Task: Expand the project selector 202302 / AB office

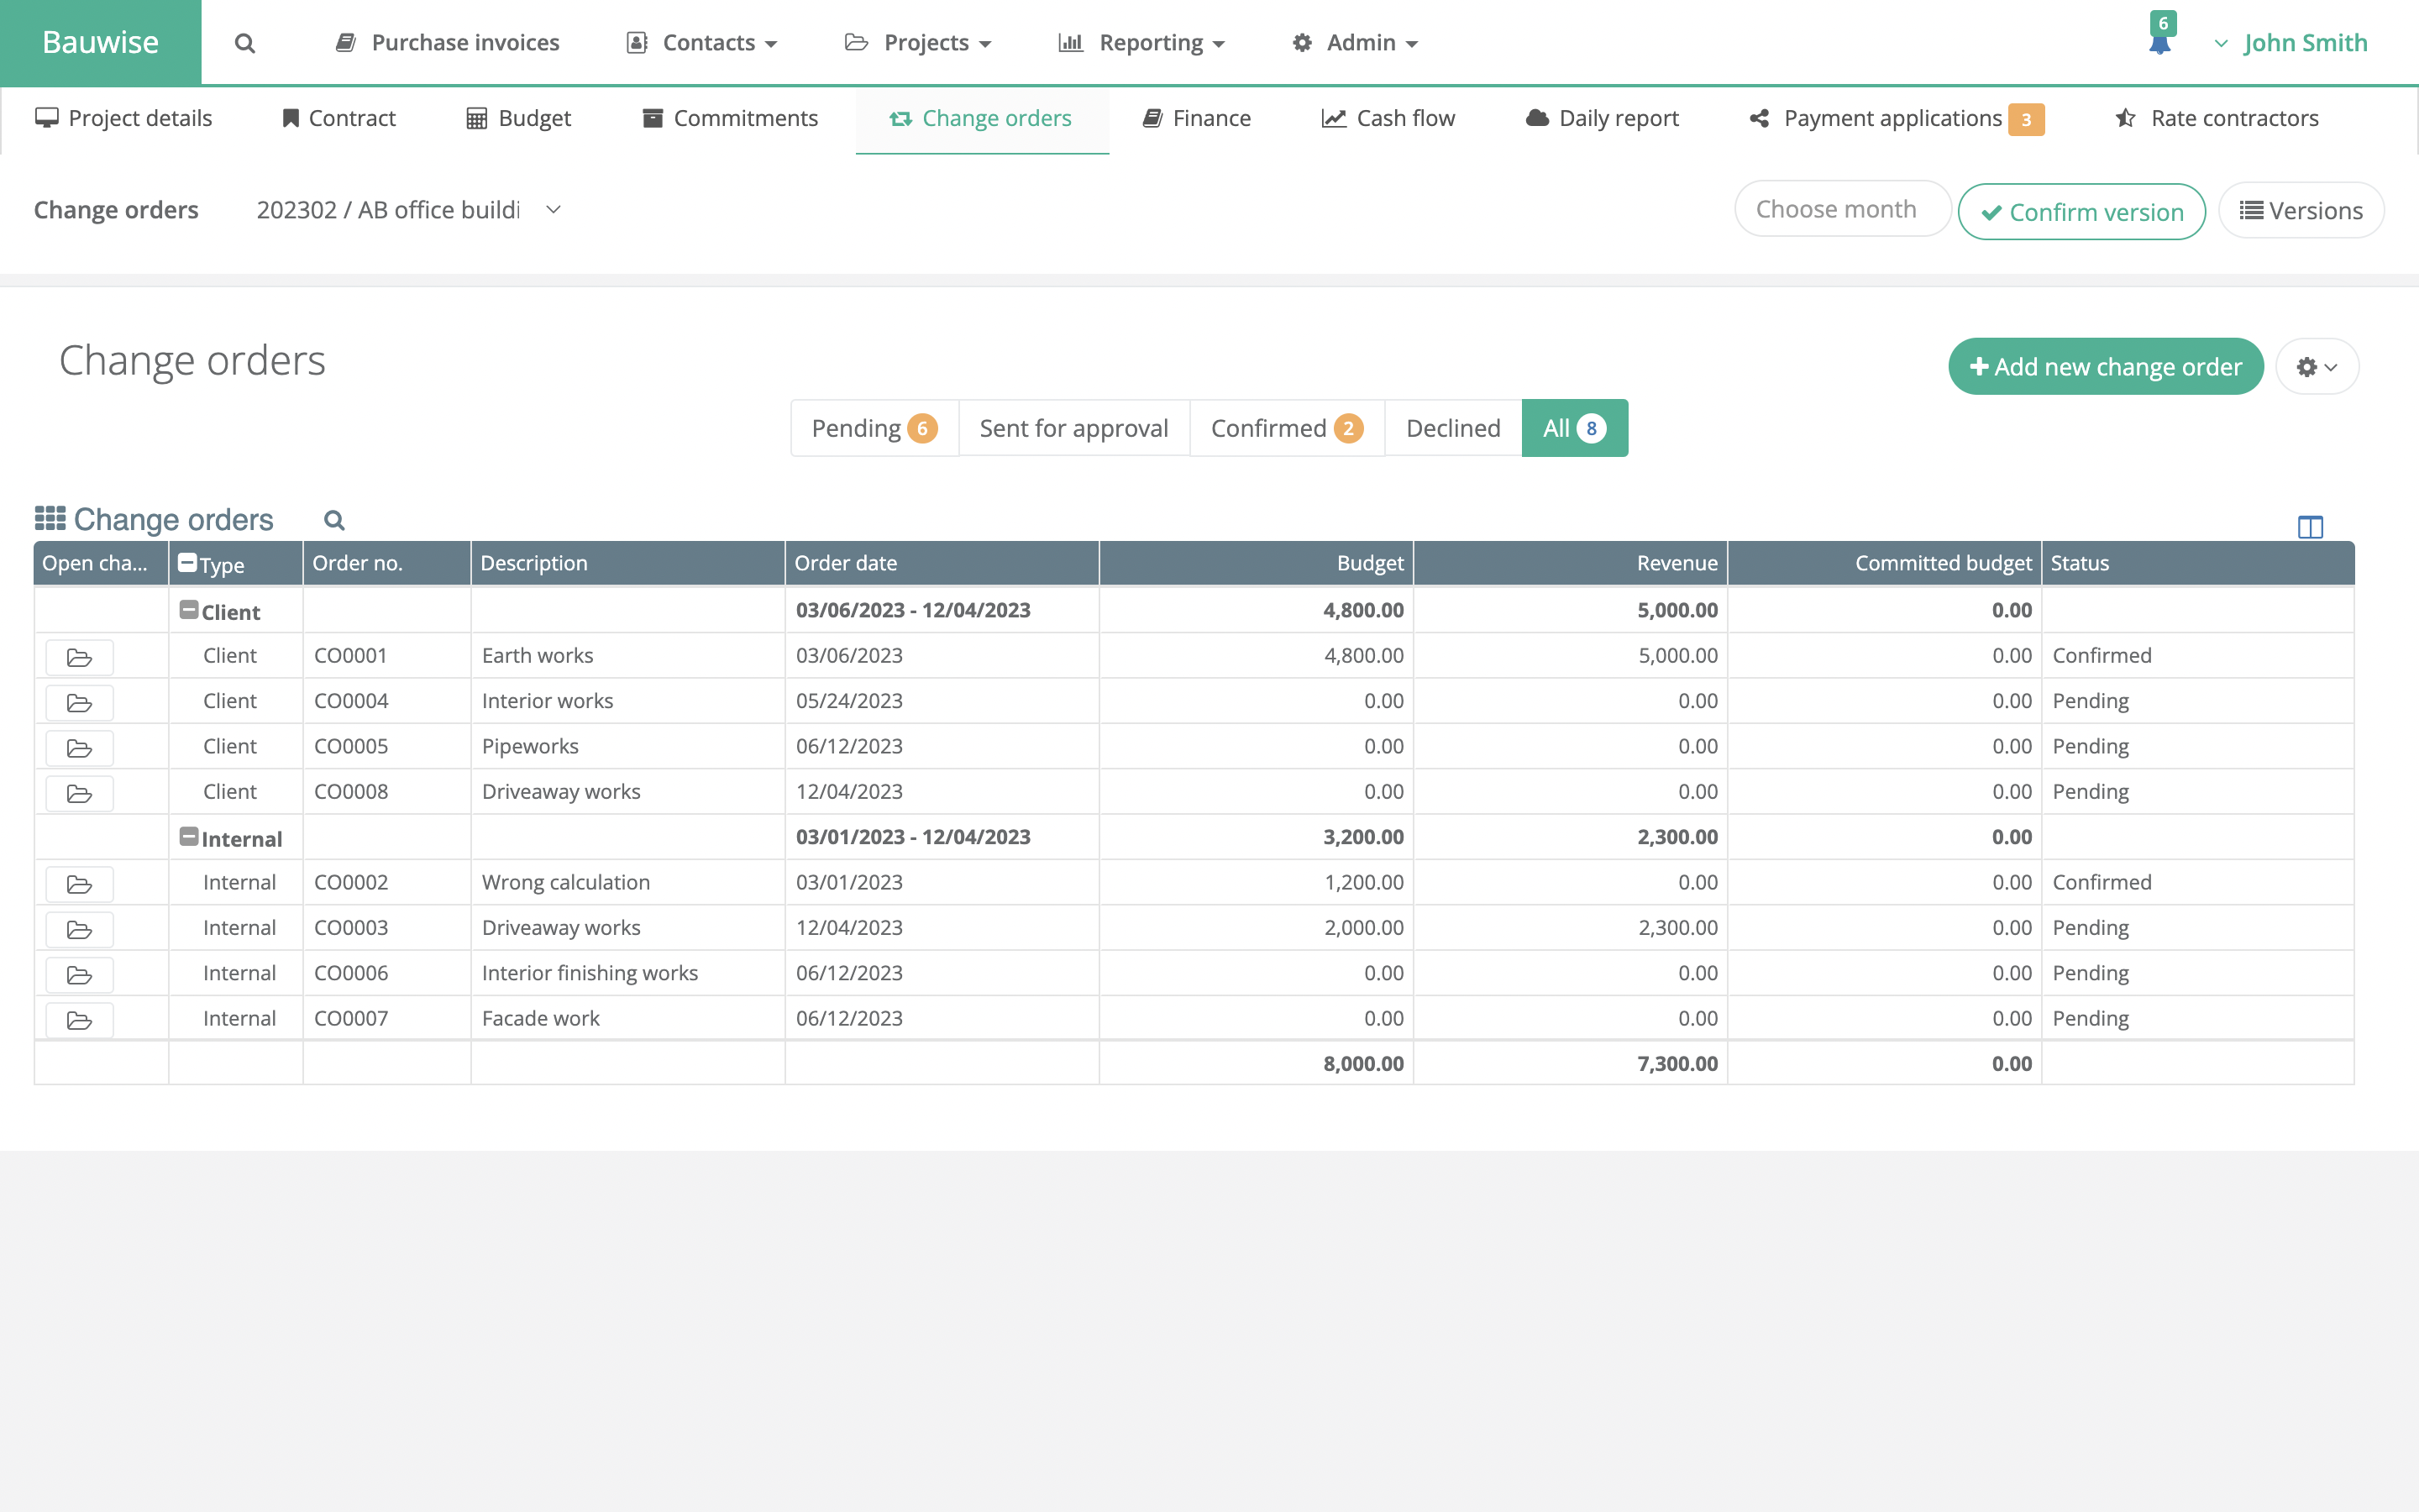Action: click(x=410, y=210)
